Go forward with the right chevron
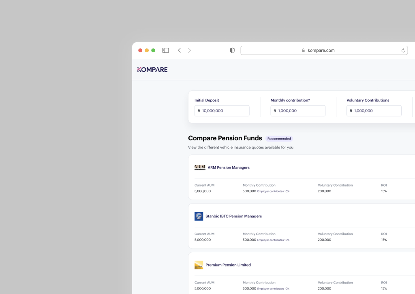 tap(190, 50)
